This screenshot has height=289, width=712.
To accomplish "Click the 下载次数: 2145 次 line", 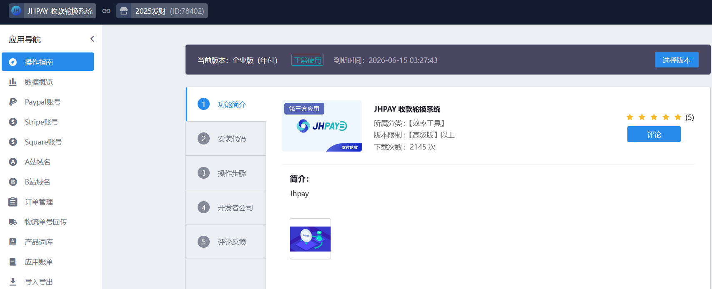I will click(x=404, y=147).
